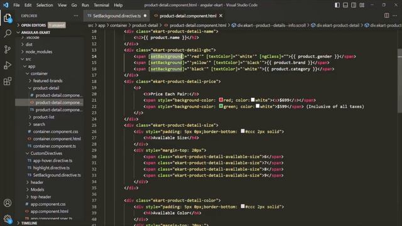Open container.component.css file
This screenshot has width=402, height=226.
(55, 131)
